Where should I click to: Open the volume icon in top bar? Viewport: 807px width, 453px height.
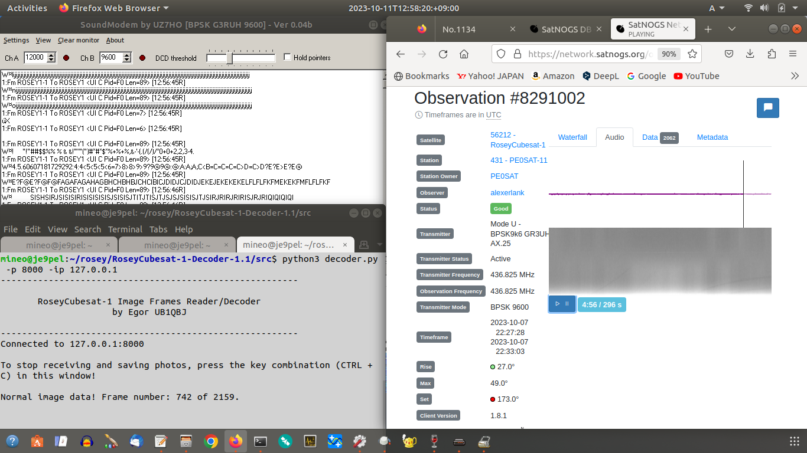(x=764, y=8)
